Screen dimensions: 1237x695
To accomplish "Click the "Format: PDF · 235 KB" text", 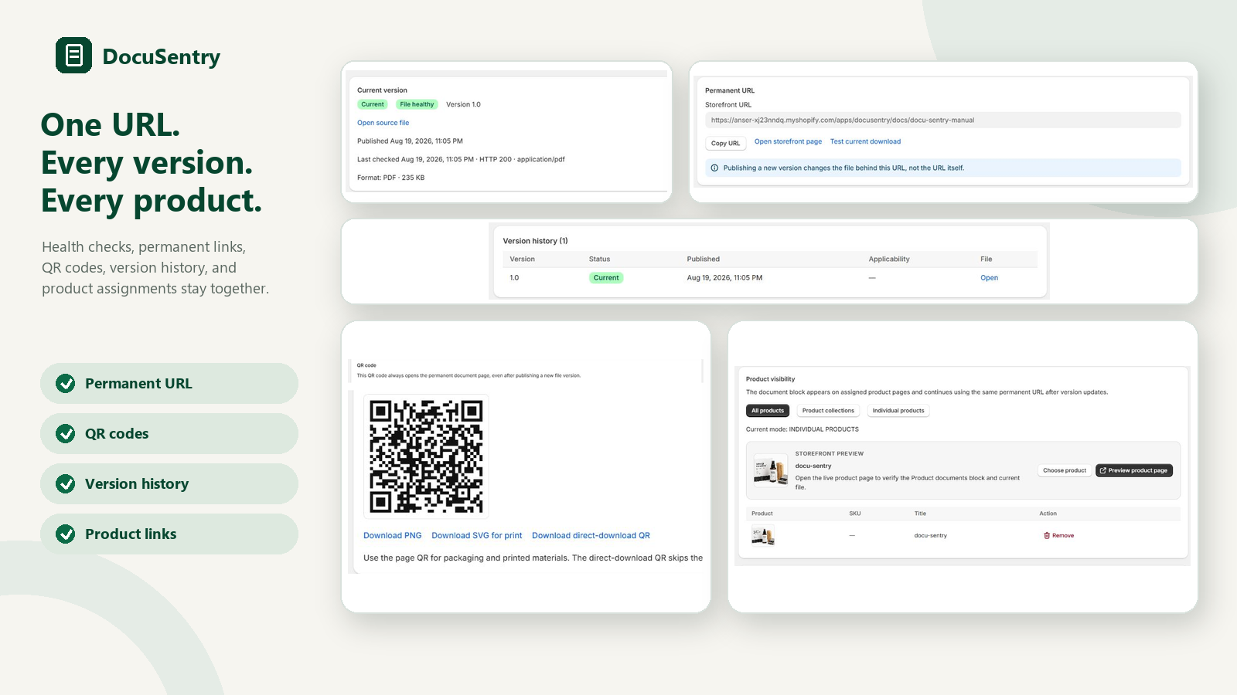I will coord(390,178).
